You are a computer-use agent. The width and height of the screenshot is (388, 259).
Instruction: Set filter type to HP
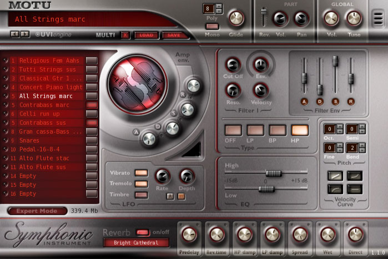(x=300, y=130)
